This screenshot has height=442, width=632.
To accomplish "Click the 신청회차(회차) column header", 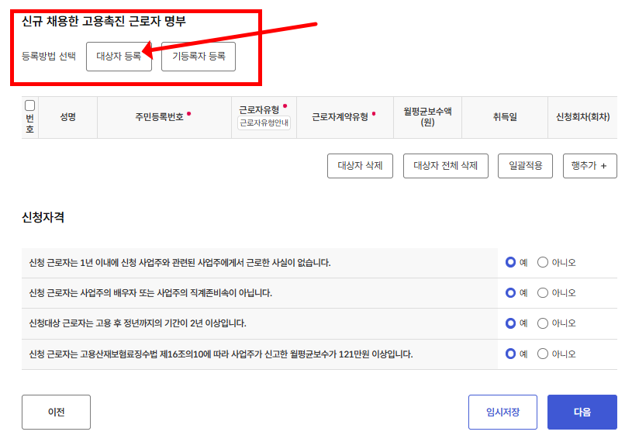I will (583, 117).
